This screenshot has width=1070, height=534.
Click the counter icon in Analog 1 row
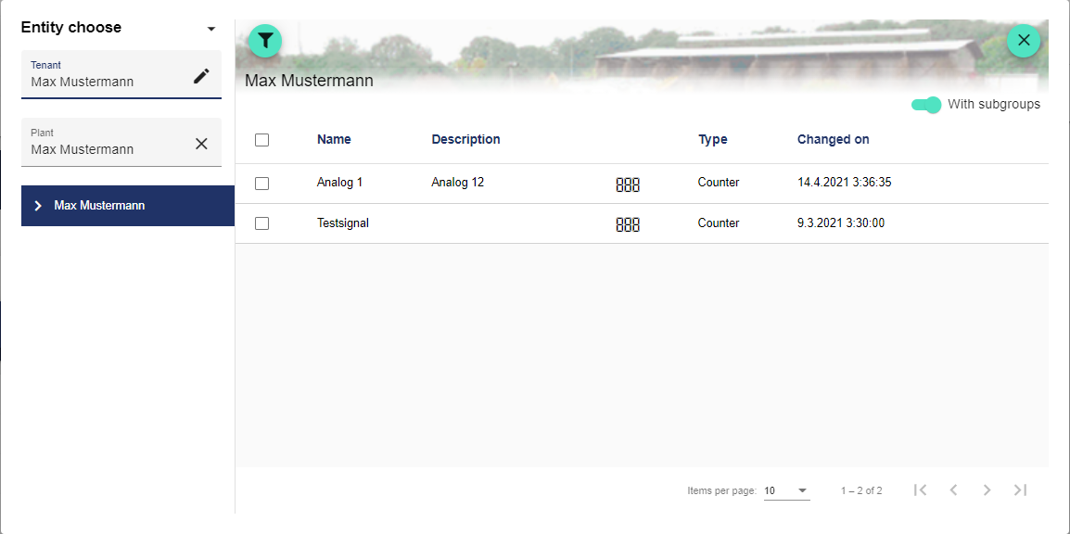pos(628,184)
